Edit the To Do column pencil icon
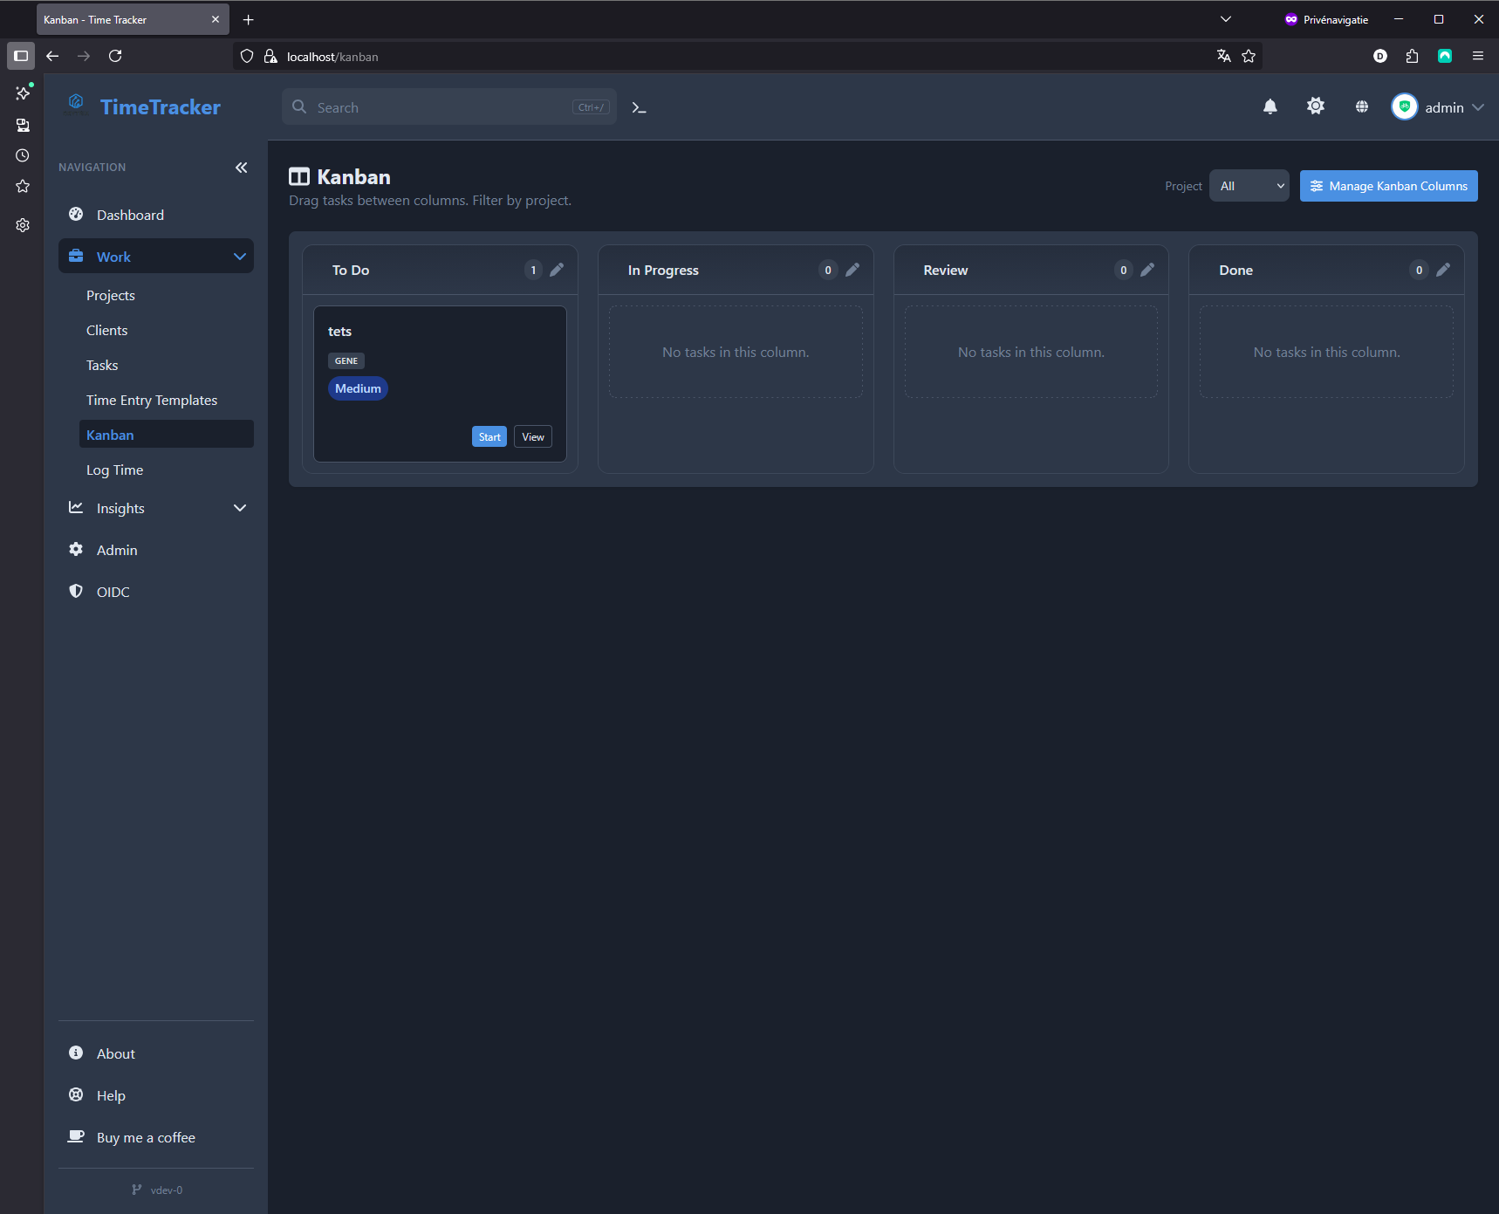The image size is (1499, 1214). tap(557, 270)
